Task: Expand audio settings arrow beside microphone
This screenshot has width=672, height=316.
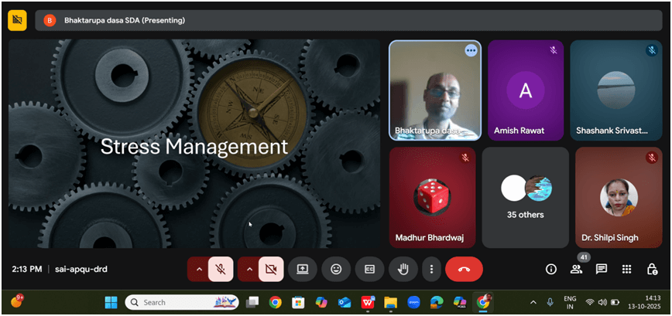Action: coord(199,269)
